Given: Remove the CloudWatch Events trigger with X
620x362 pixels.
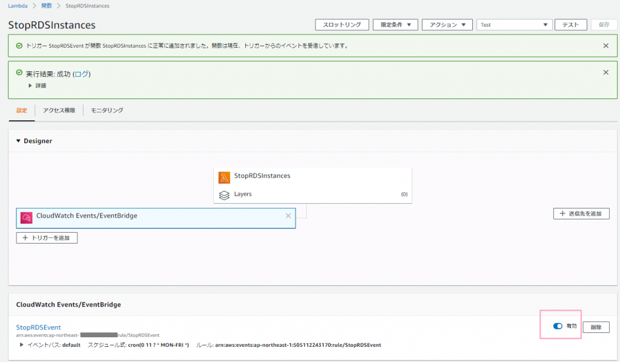Looking at the screenshot, I should coord(288,216).
